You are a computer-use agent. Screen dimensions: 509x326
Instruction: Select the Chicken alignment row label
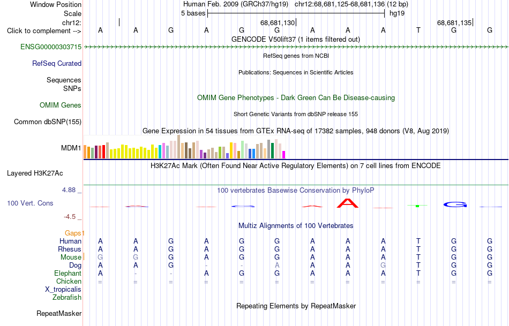(69, 281)
